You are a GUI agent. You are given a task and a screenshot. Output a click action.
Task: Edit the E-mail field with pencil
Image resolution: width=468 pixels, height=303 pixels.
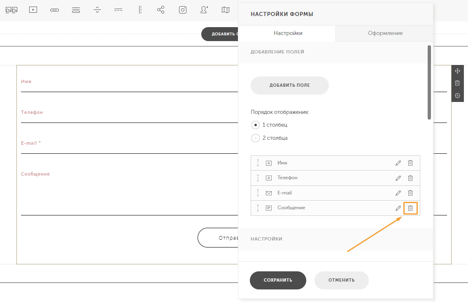click(x=398, y=193)
